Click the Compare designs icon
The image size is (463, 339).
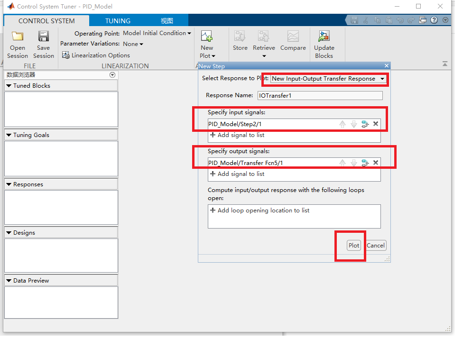coord(293,37)
